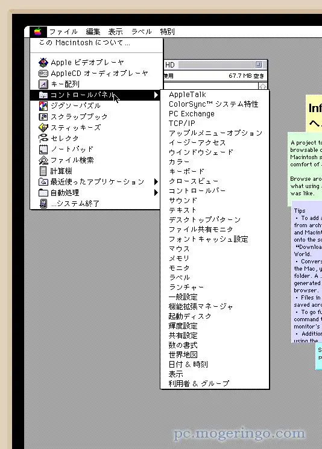Select 機能拡張マネージャ
The width and height of the screenshot is (322, 449).
tap(215, 306)
